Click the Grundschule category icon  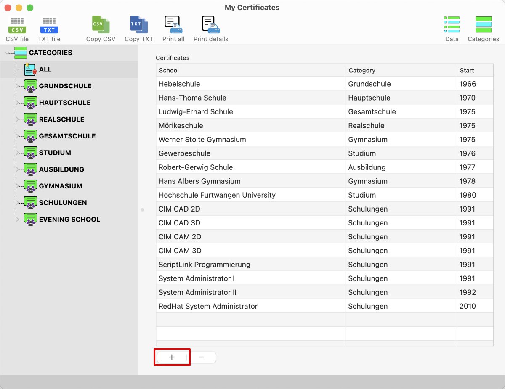coord(30,86)
